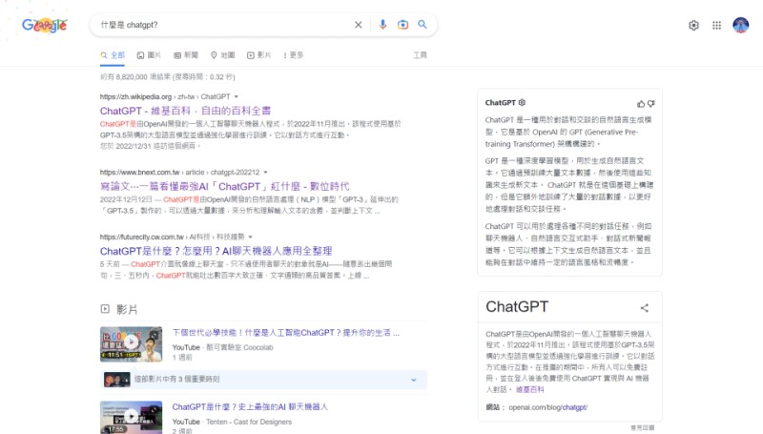Click thumbs down on ChatGPT panel
763x434 pixels.
coord(651,104)
